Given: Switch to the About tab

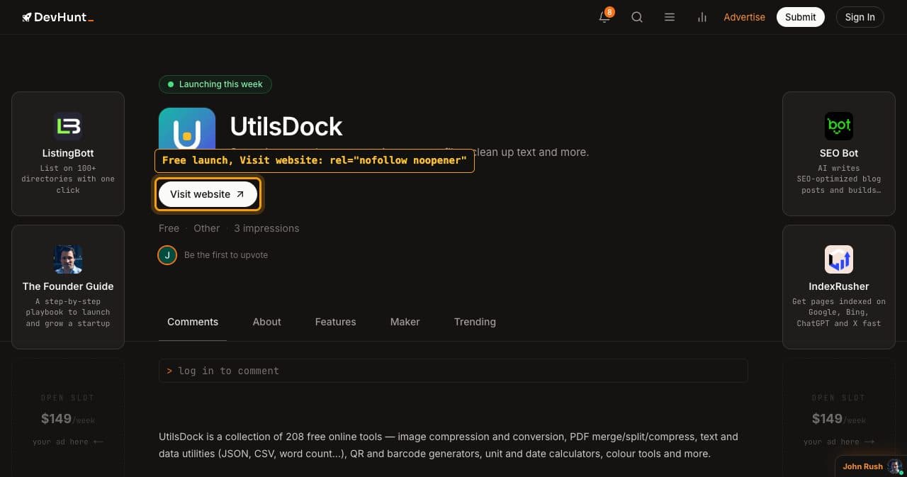Looking at the screenshot, I should [x=267, y=322].
